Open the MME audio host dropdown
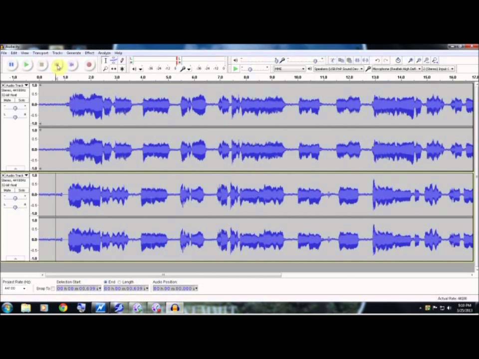This screenshot has height=359, width=479. pyautogui.click(x=289, y=69)
